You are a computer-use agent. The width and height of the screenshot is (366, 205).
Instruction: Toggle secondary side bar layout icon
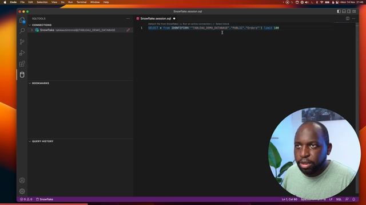click(349, 11)
